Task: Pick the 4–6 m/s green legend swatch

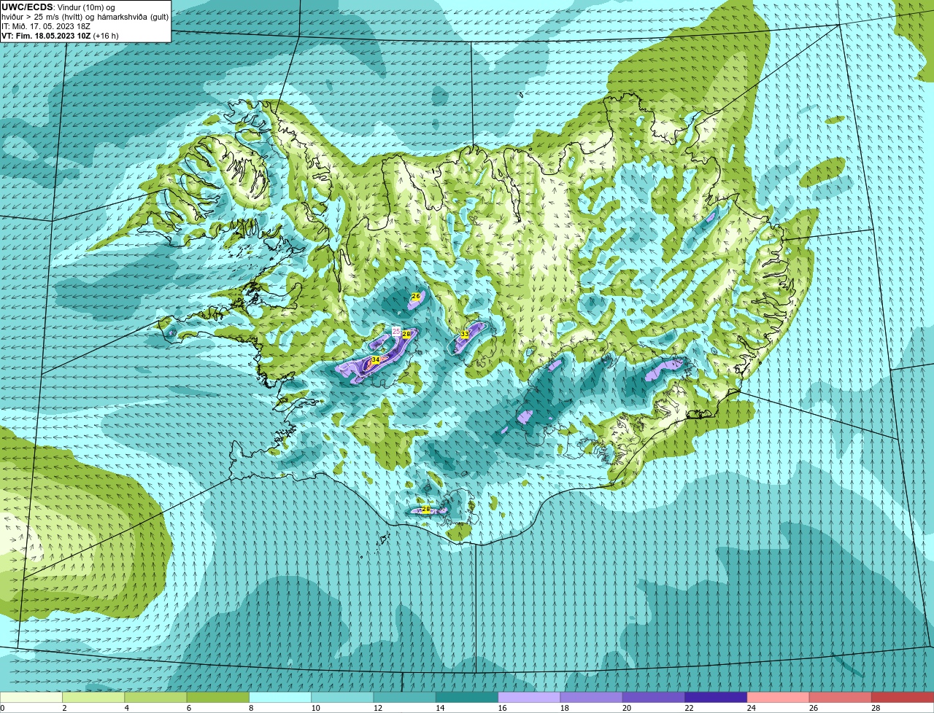Action: tap(155, 697)
